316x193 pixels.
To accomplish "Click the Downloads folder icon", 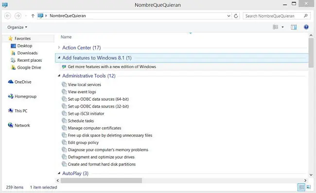I will point(13,53).
